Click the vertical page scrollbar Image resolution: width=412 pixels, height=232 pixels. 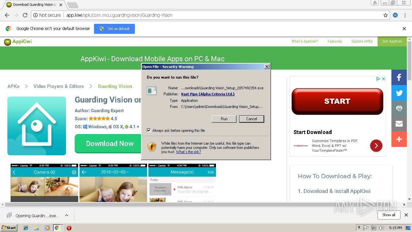409,60
